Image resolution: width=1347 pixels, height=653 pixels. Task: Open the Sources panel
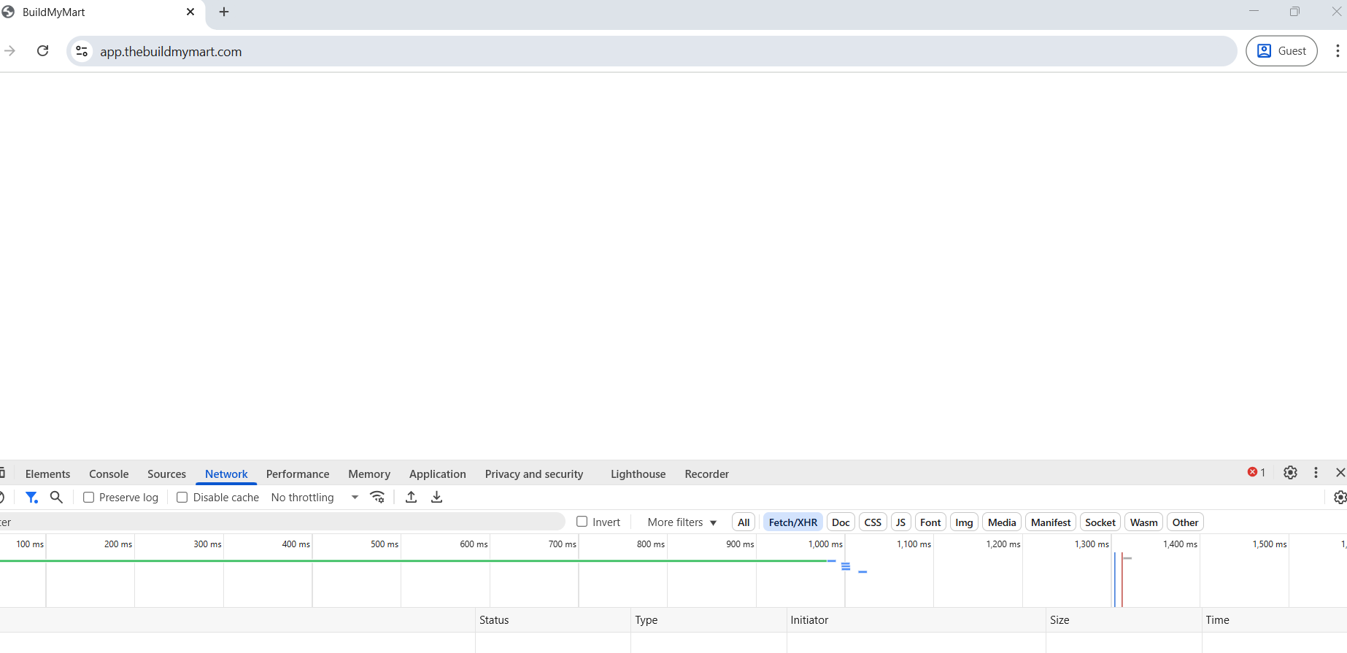coord(166,474)
